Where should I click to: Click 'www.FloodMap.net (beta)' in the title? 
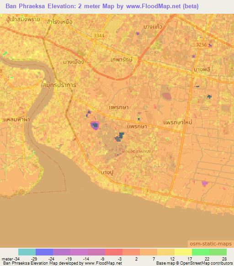tap(162, 6)
